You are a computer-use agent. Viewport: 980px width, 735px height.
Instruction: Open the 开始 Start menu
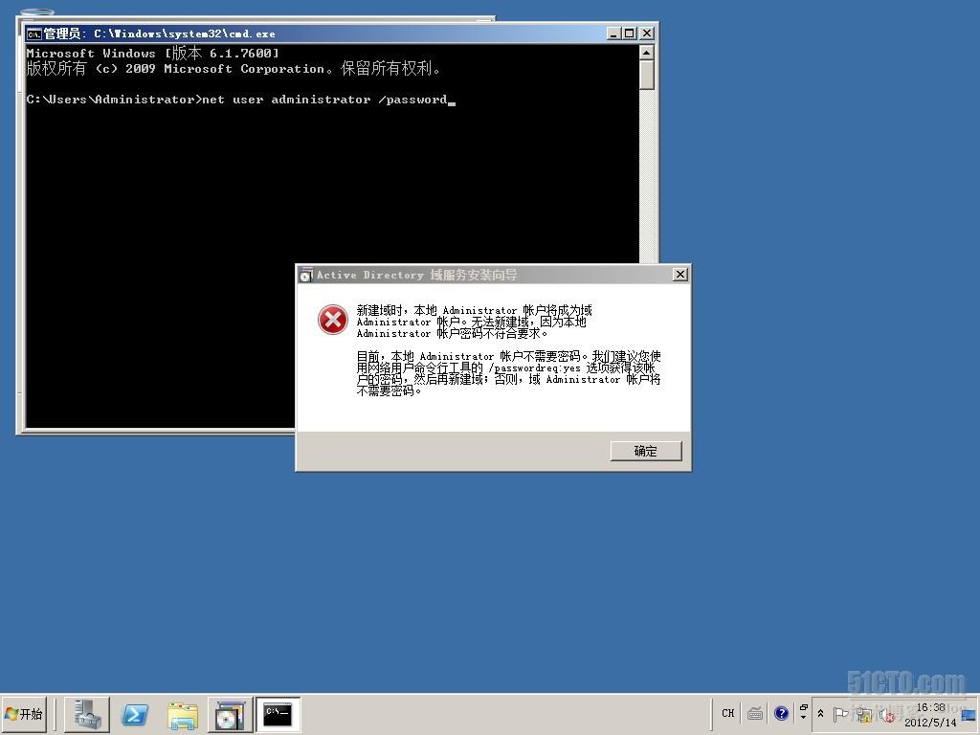point(24,714)
